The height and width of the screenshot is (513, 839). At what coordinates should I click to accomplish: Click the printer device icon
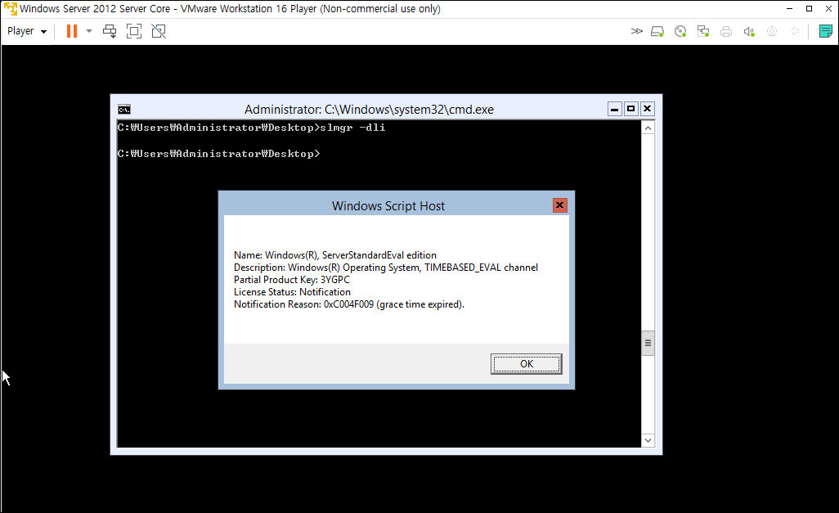726,32
